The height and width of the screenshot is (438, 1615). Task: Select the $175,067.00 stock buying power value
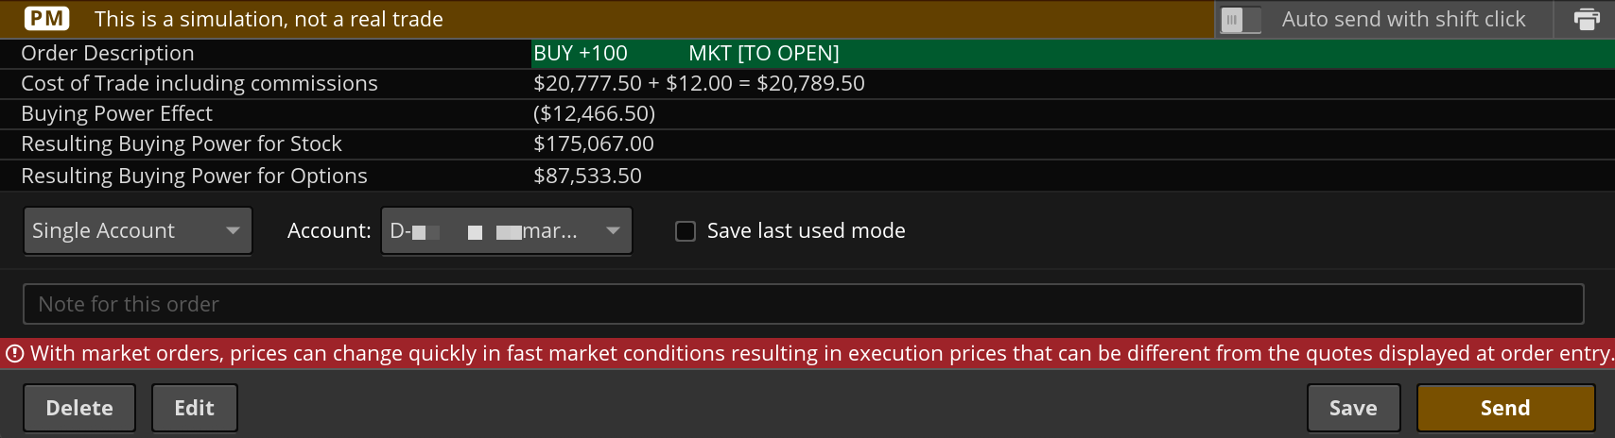(x=594, y=144)
